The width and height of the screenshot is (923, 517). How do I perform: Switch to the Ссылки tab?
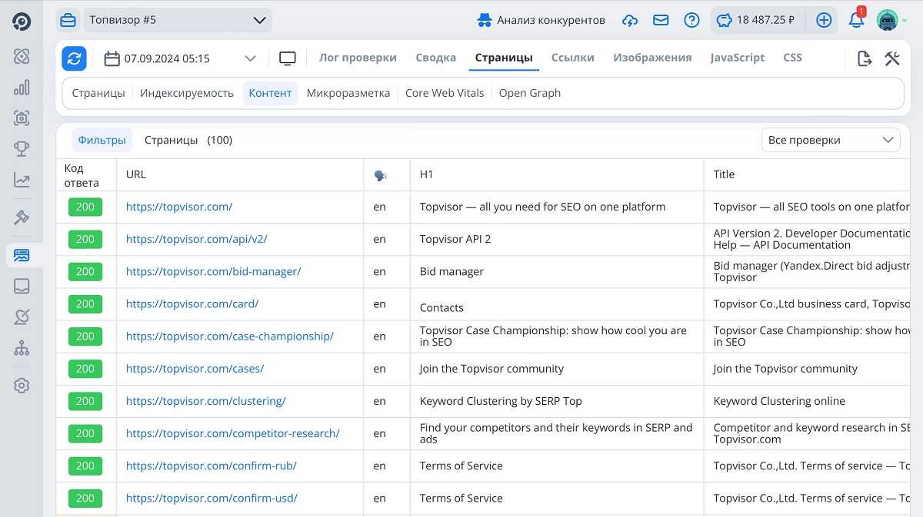(573, 58)
